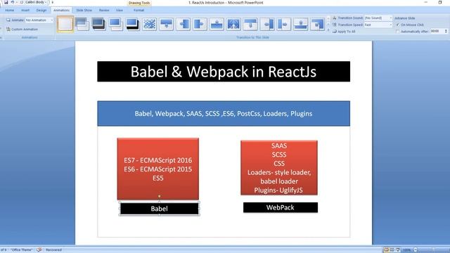The width and height of the screenshot is (450, 253).
Task: Open Calibri (Body) font box in title bar
Action: click(x=36, y=2)
